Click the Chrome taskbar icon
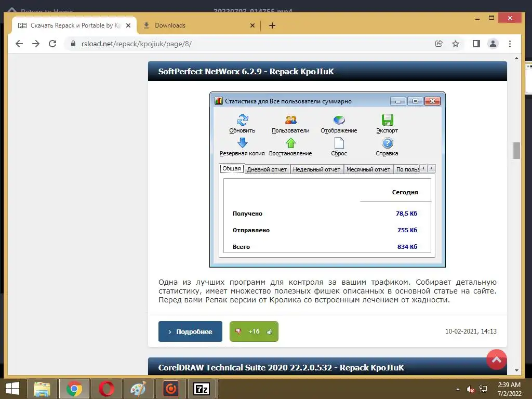This screenshot has width=532, height=399. tap(74, 389)
